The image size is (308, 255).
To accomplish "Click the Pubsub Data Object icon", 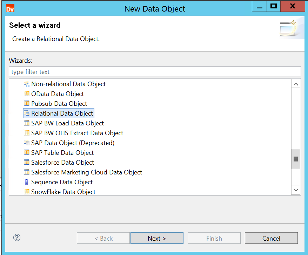I will click(x=26, y=104).
